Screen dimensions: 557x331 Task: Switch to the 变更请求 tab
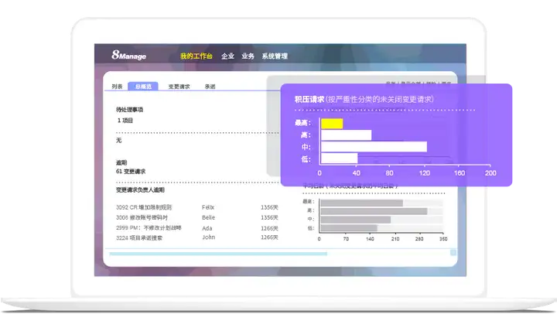(179, 87)
